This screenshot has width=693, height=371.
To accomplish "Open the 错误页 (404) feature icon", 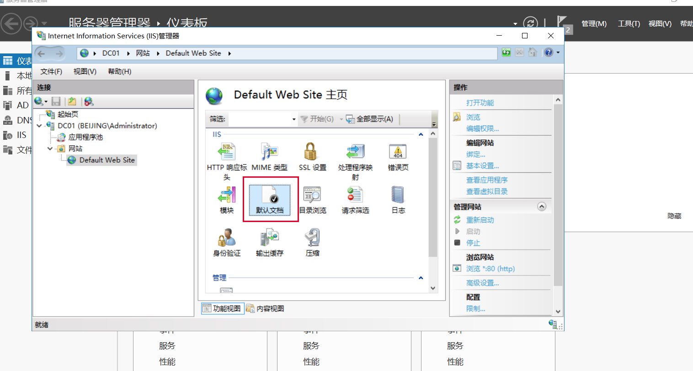I will (398, 156).
